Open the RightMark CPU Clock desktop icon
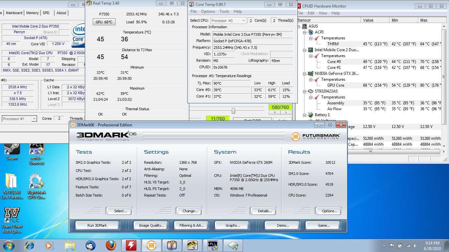449x252 pixels. click(x=36, y=182)
